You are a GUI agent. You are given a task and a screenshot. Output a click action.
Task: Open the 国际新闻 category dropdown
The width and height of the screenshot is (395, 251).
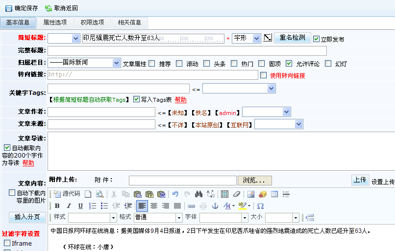84,63
